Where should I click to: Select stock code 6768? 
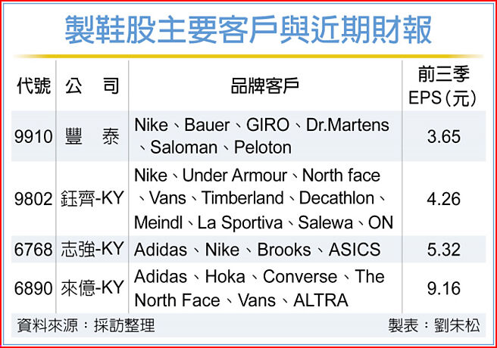(33, 250)
